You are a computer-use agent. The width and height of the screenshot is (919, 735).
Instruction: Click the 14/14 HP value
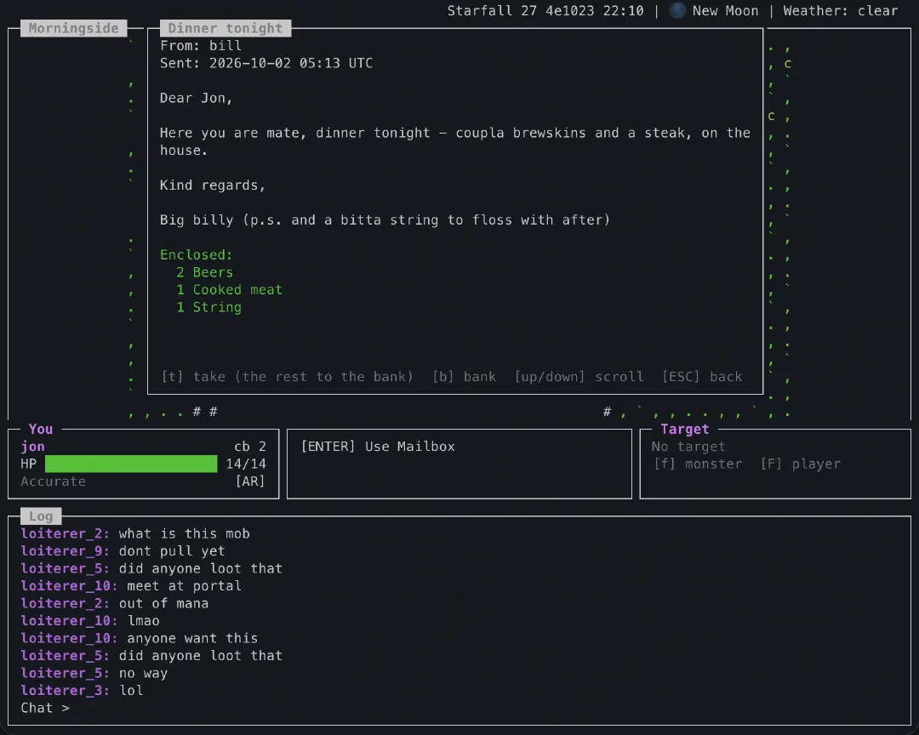tap(246, 464)
